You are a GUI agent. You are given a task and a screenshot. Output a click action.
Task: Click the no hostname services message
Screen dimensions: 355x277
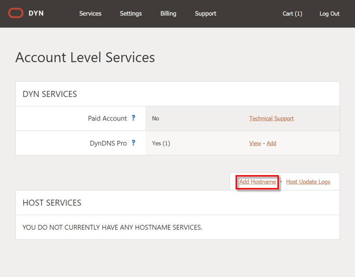(112, 227)
